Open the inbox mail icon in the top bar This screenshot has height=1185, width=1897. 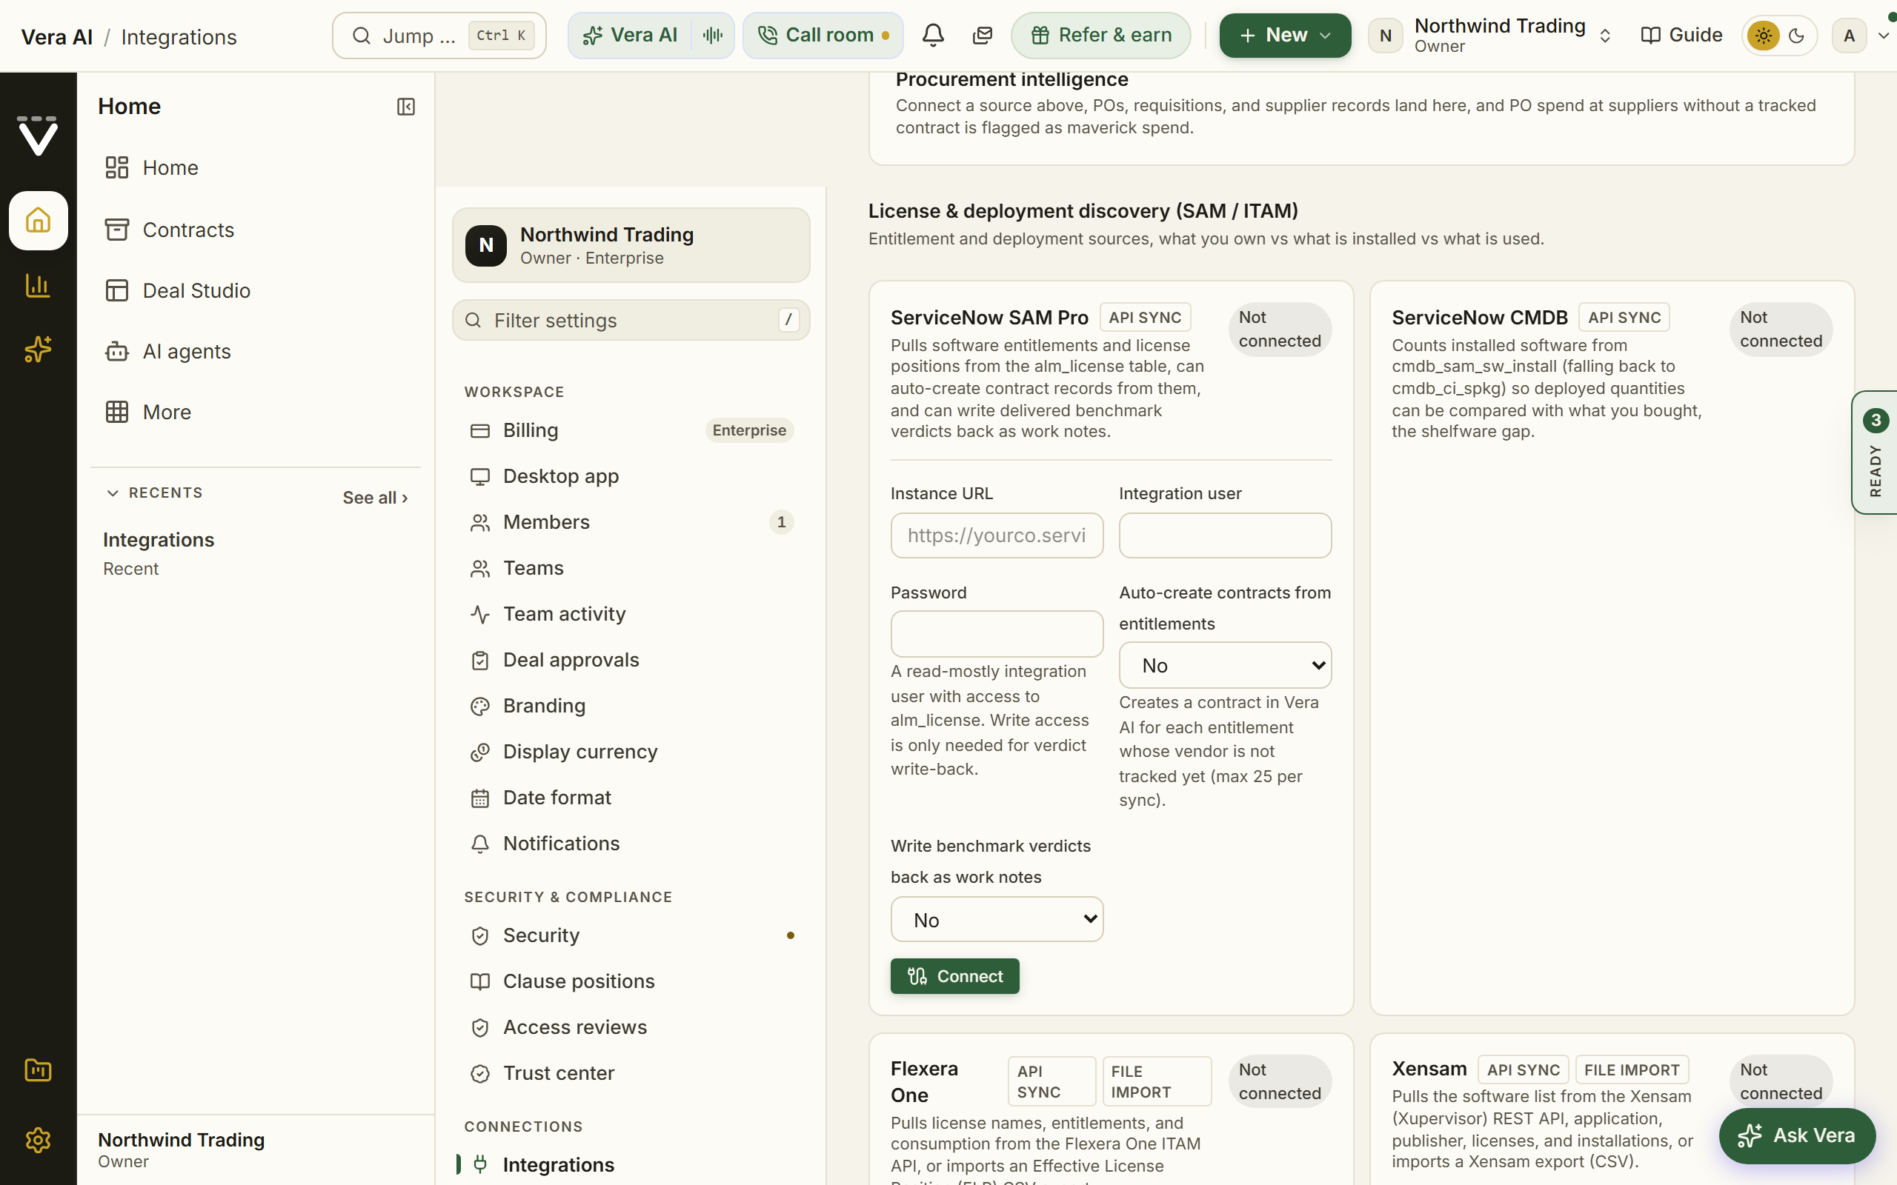(982, 36)
